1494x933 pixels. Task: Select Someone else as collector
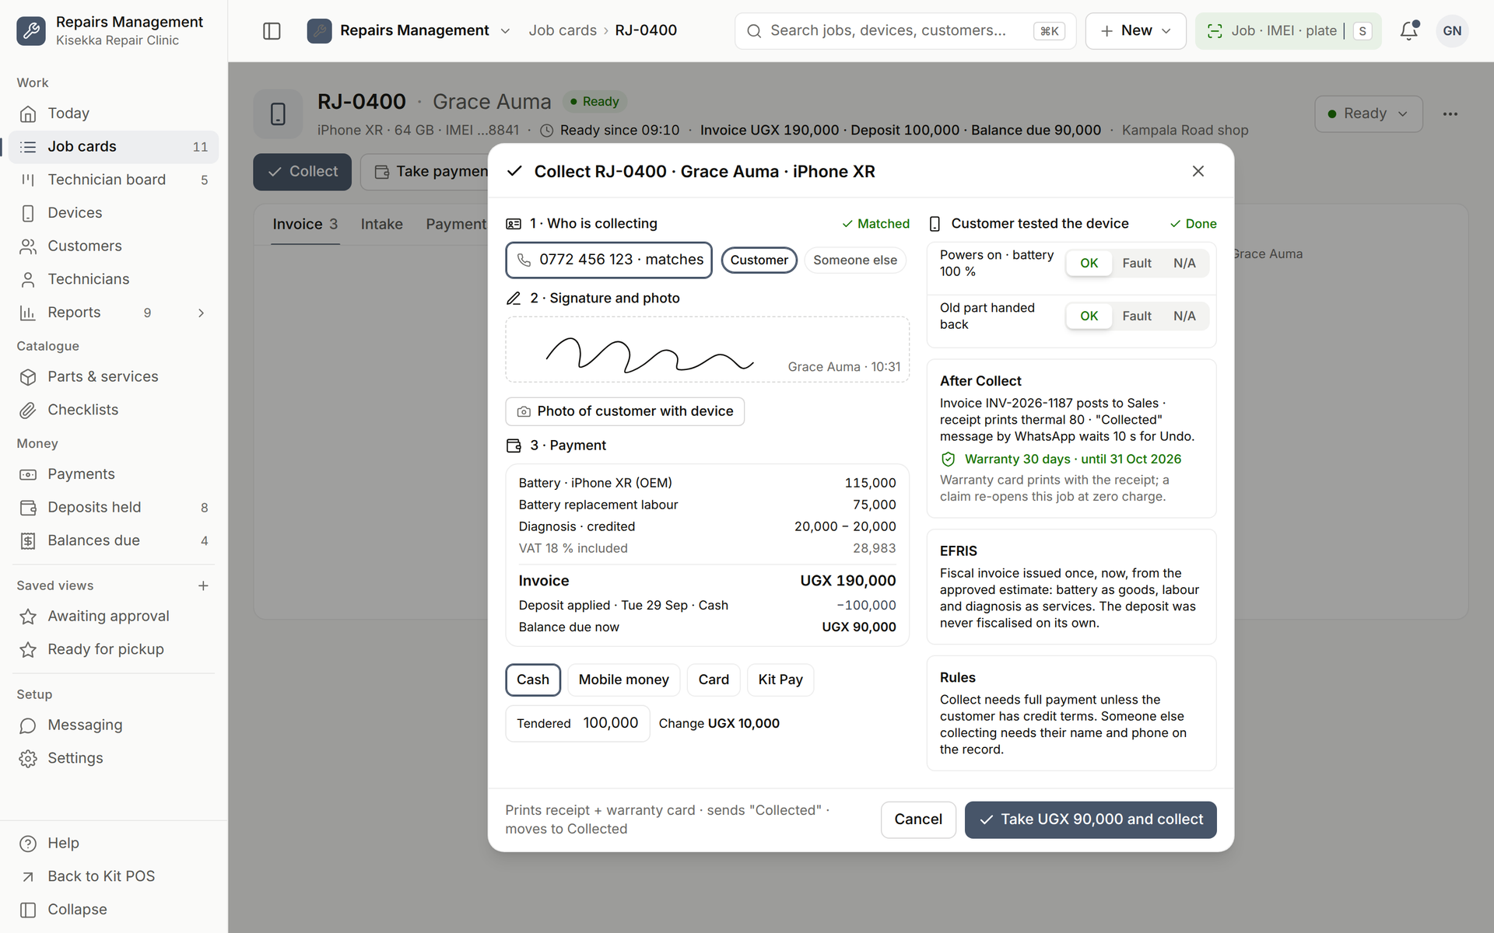pyautogui.click(x=854, y=260)
